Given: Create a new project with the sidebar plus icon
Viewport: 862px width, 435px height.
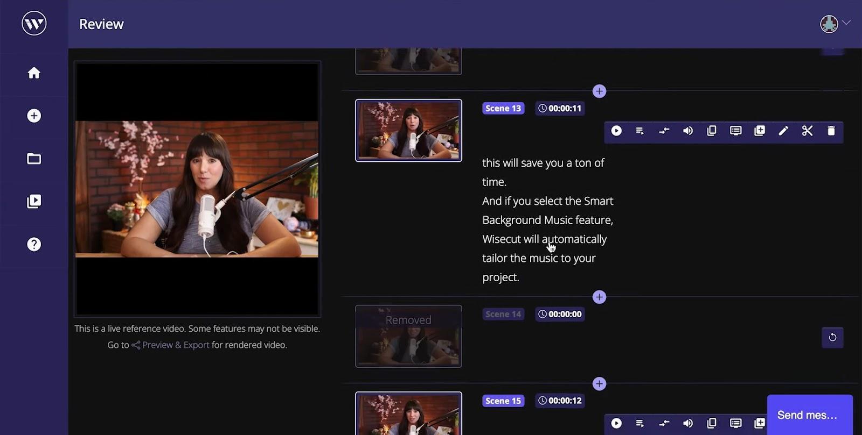Looking at the screenshot, I should pyautogui.click(x=34, y=116).
